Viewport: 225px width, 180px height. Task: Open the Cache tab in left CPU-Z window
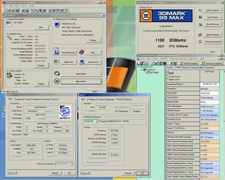point(28,99)
